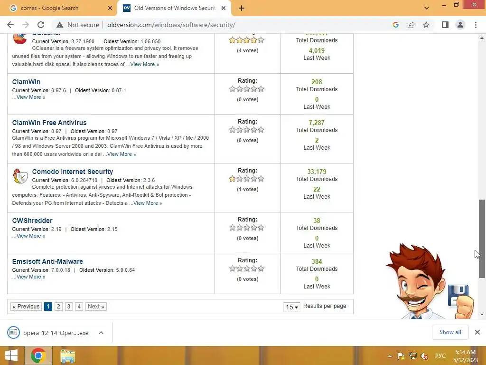Click the share page icon

pyautogui.click(x=411, y=25)
